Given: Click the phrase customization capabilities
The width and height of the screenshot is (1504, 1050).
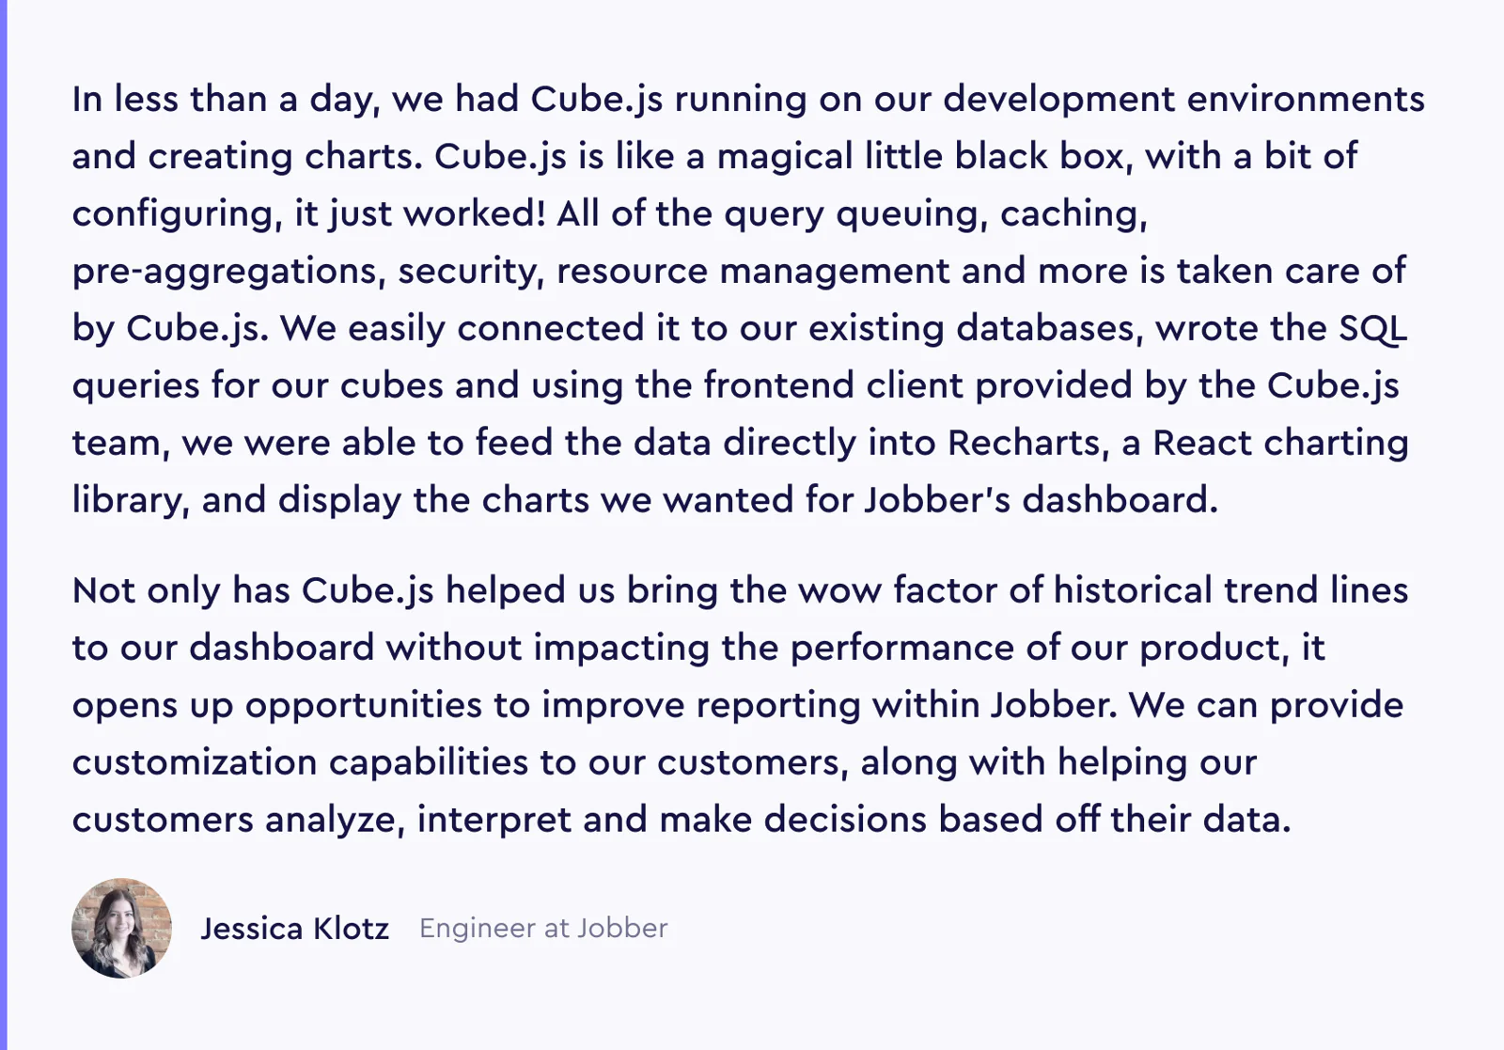Looking at the screenshot, I should tap(301, 763).
